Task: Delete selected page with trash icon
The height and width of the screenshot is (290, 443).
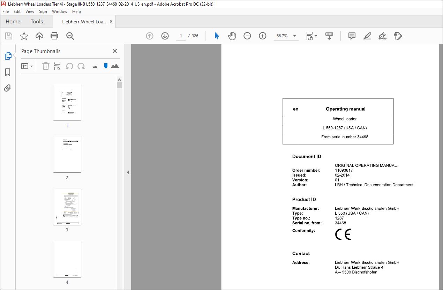Action: (x=46, y=66)
